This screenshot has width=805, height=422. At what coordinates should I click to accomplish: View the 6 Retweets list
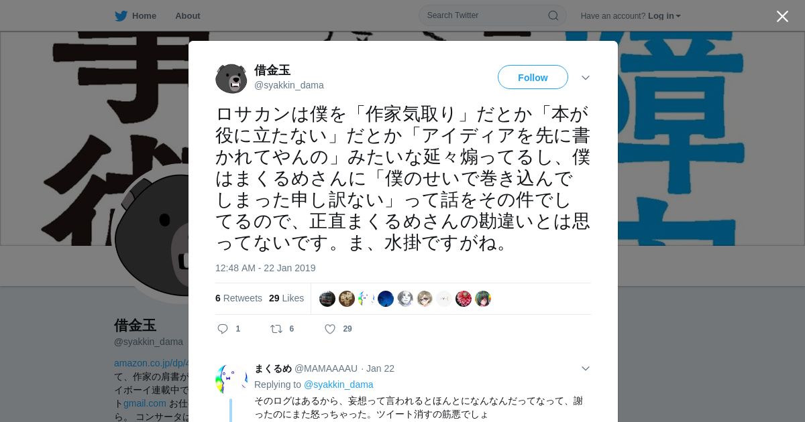pos(239,298)
